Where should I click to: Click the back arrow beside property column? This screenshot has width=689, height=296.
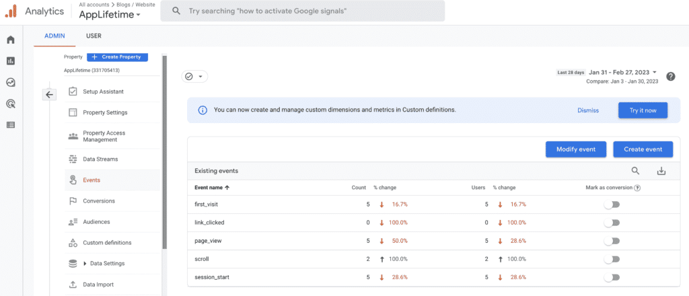49,95
